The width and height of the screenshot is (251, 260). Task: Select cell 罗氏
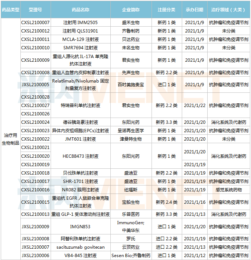(x=131, y=238)
